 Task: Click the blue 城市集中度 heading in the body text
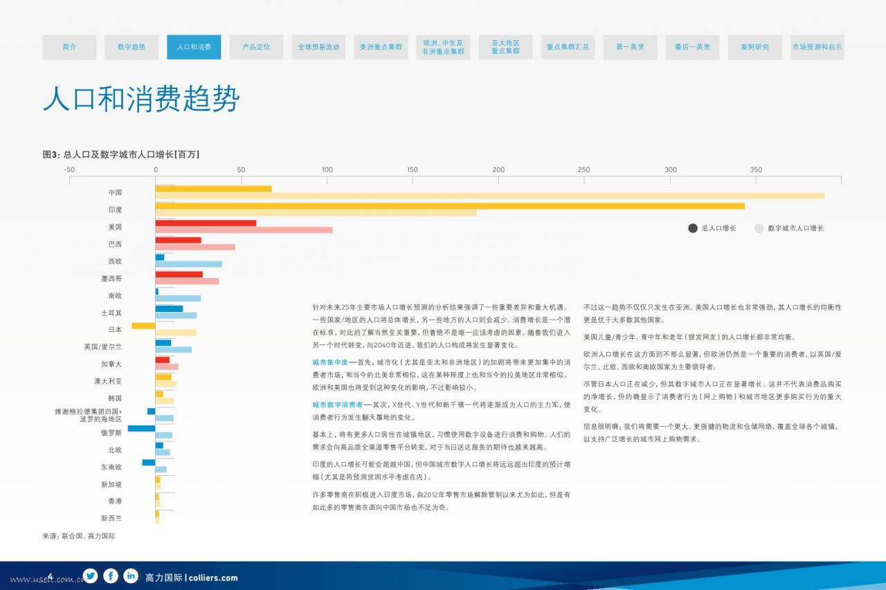330,362
